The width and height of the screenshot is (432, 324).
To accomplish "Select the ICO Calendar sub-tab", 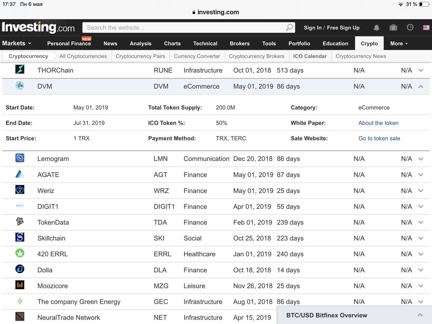I will tap(310, 56).
